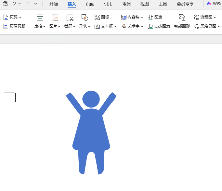Open Header and Footer (页眉页脚)
The image size is (222, 191).
pyautogui.click(x=14, y=26)
